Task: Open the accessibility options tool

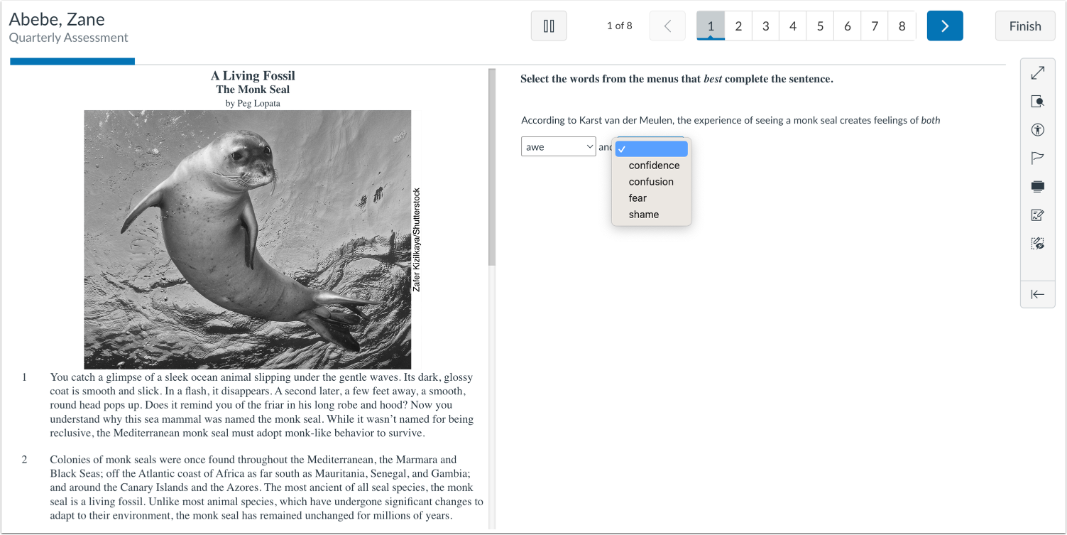Action: coord(1037,129)
